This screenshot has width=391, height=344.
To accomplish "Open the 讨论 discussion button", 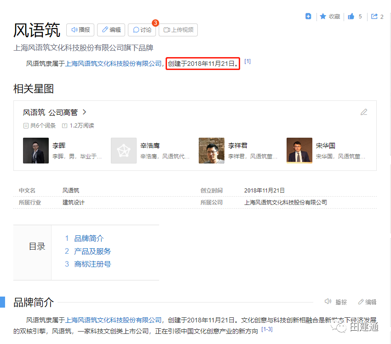I will point(142,30).
